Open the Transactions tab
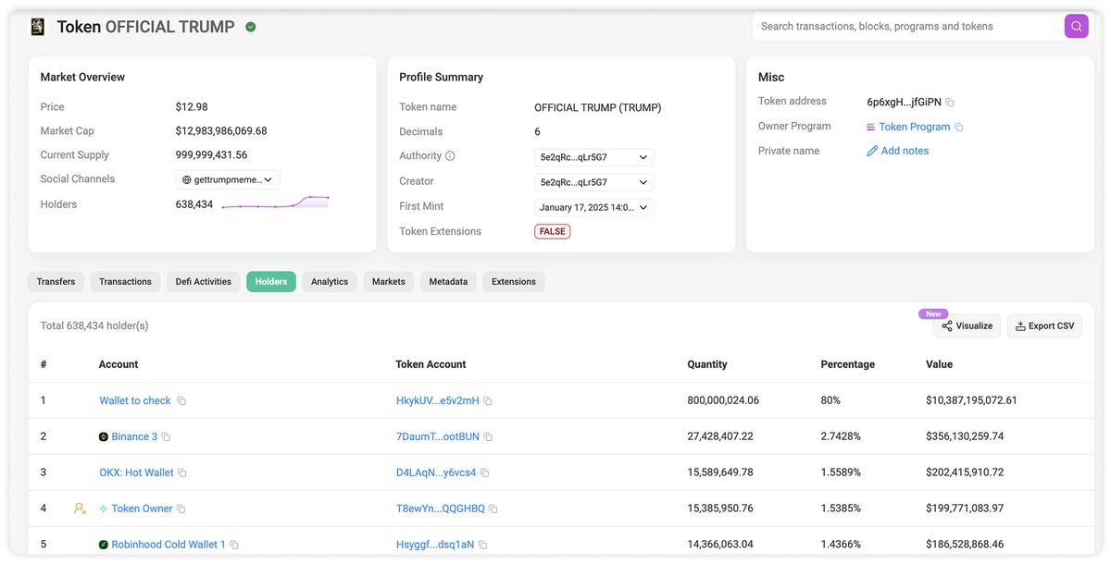 (125, 282)
